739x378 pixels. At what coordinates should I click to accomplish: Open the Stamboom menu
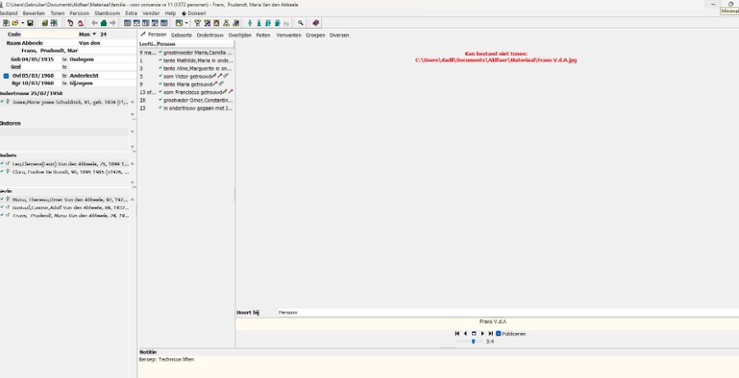click(107, 14)
